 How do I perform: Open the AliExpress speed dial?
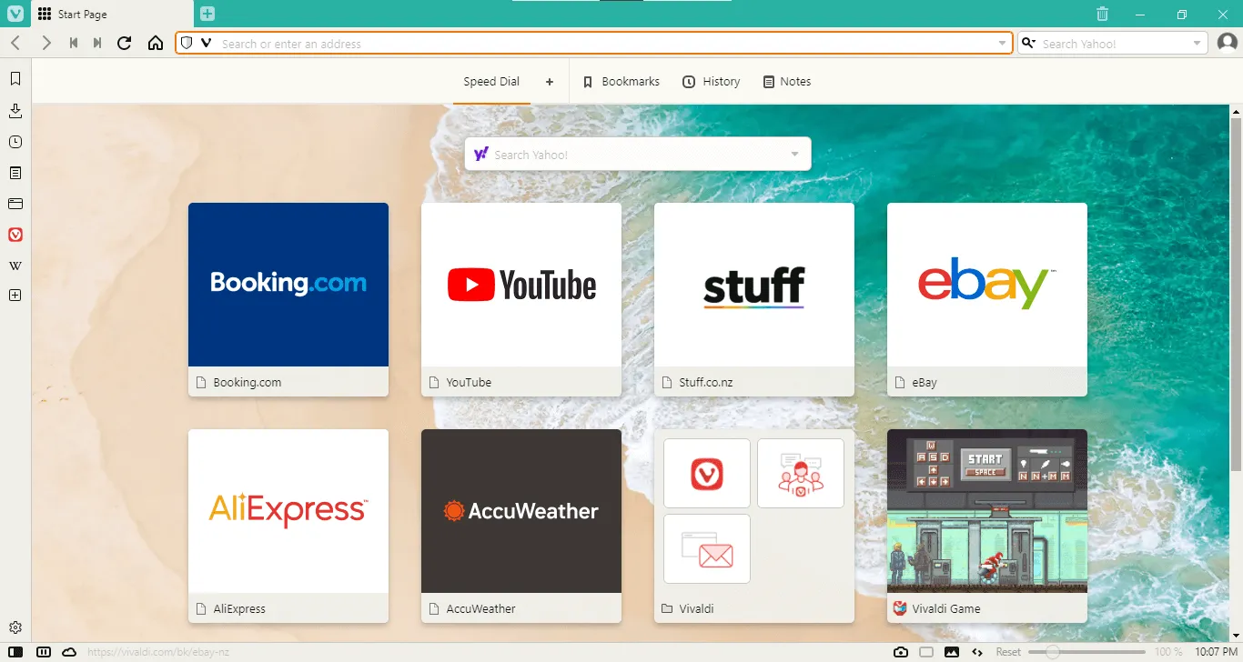coord(288,526)
